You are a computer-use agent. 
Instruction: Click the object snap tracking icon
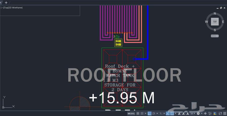click(168, 114)
